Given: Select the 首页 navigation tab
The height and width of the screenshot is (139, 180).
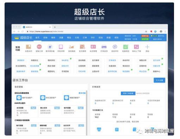Looking at the screenshot, I should click(37, 38).
